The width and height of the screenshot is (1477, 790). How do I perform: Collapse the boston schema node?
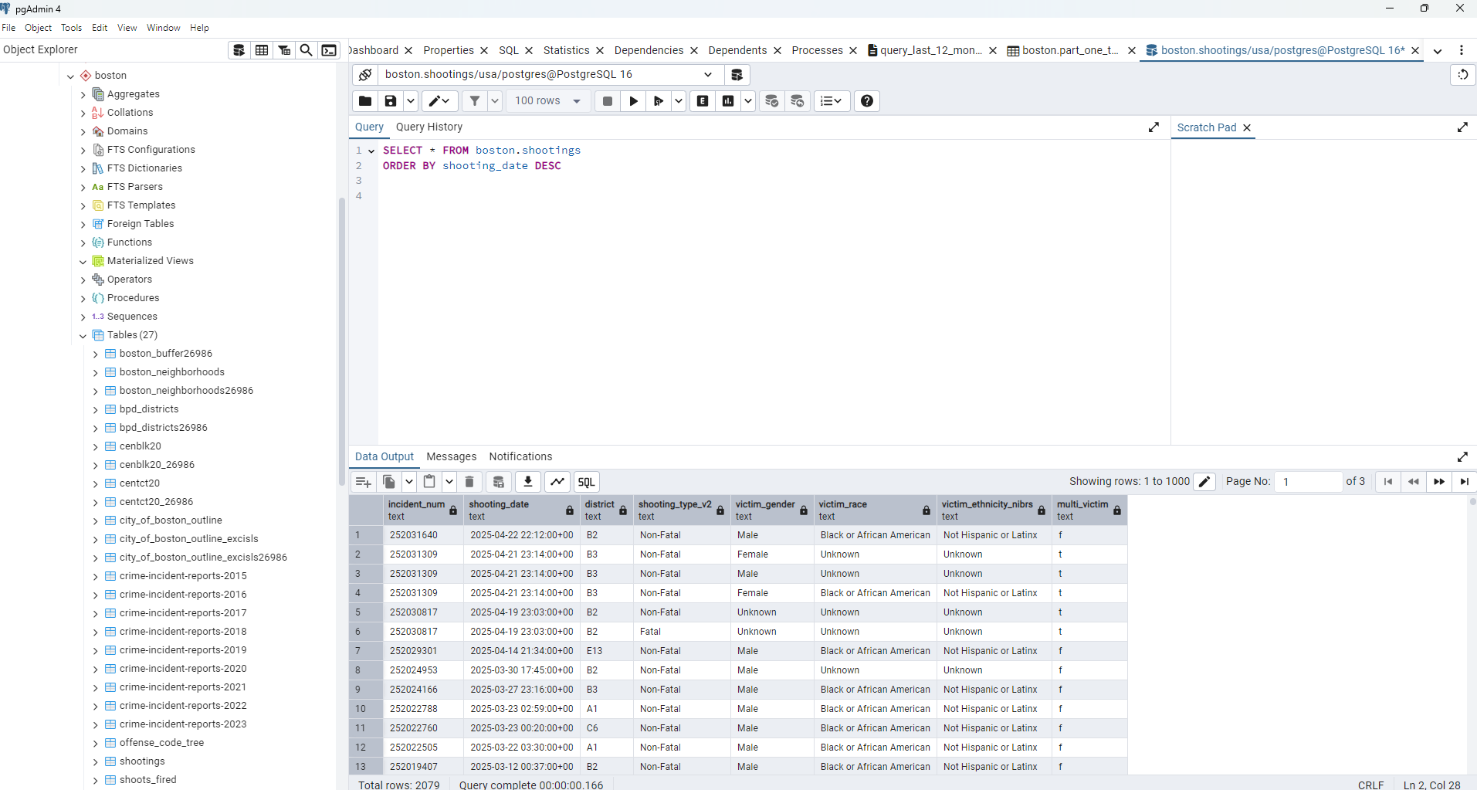pos(70,76)
